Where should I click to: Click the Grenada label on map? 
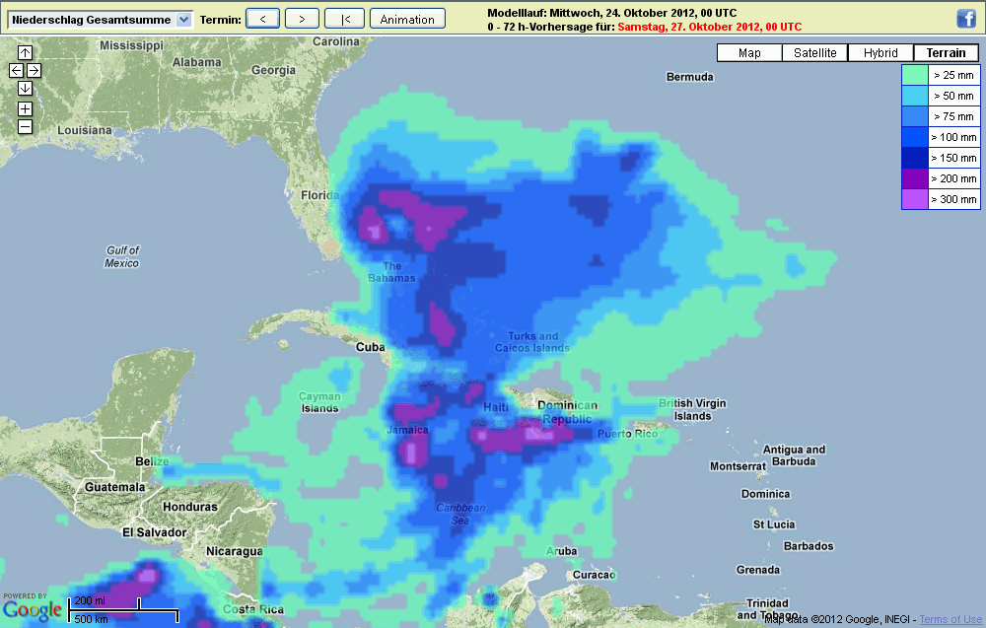coord(758,570)
